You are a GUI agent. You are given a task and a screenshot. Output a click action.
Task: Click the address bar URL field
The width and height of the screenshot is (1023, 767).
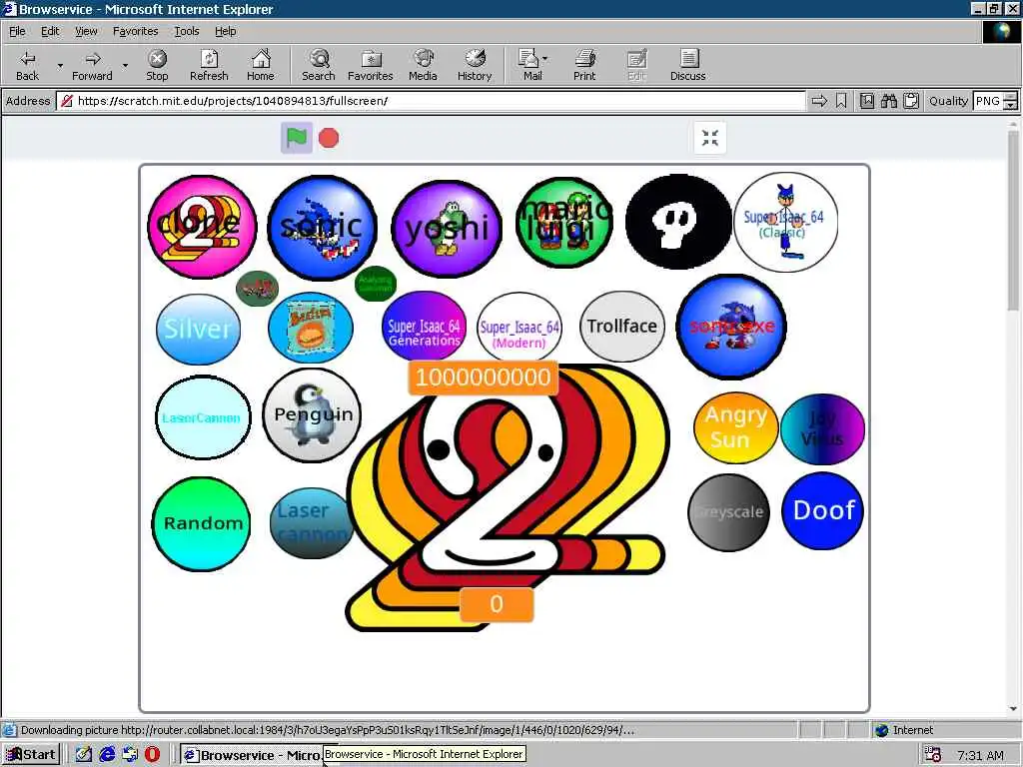click(x=431, y=101)
